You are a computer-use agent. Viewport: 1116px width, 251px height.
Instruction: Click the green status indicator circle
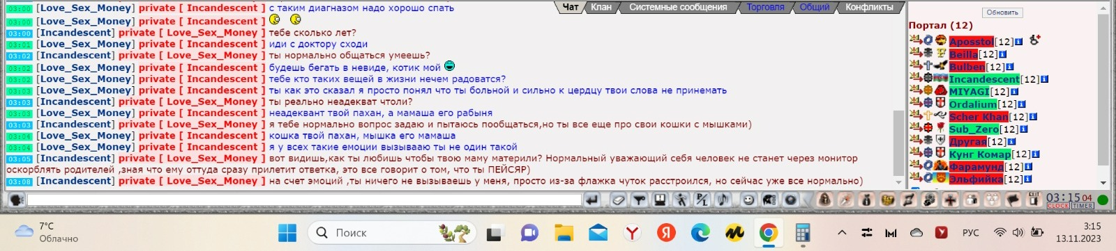1103,200
